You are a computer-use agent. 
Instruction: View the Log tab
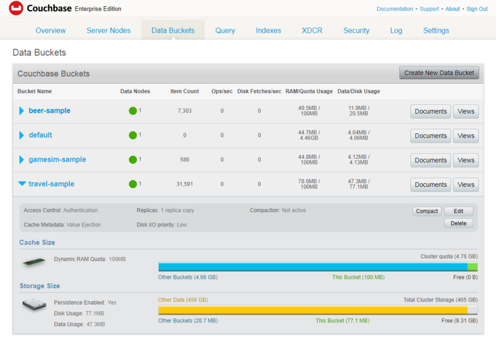point(396,30)
